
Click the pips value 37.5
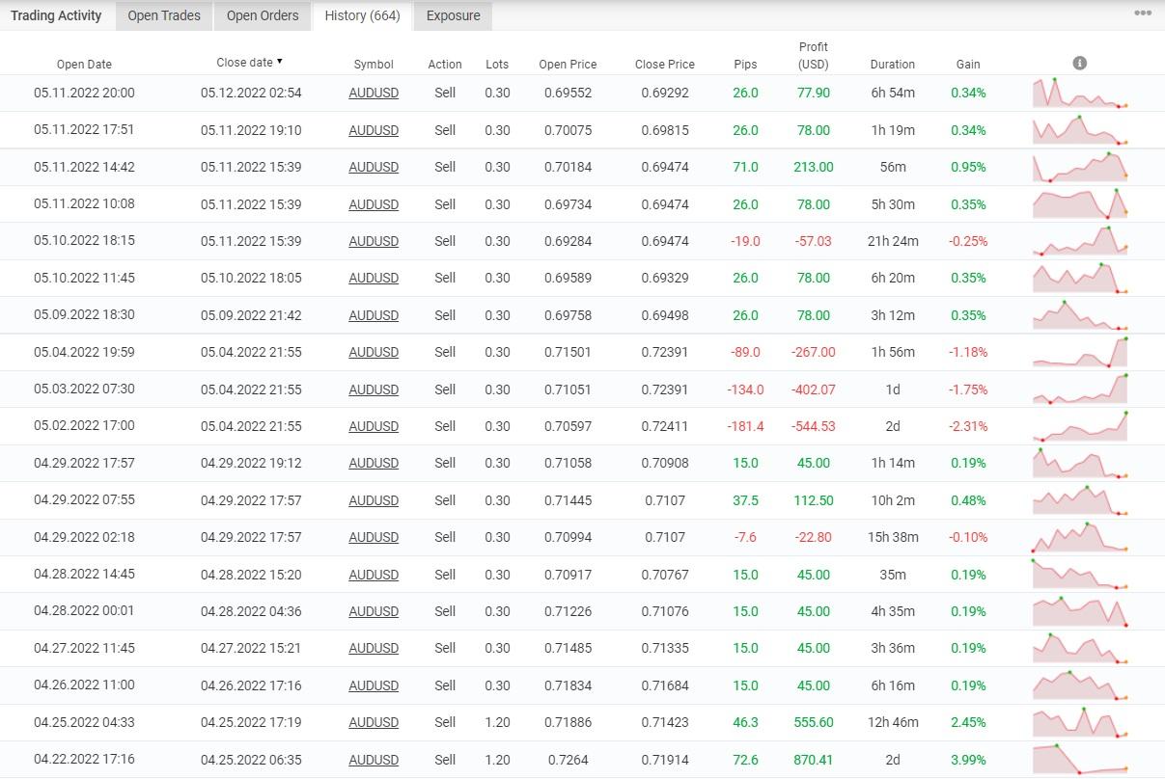coord(745,500)
